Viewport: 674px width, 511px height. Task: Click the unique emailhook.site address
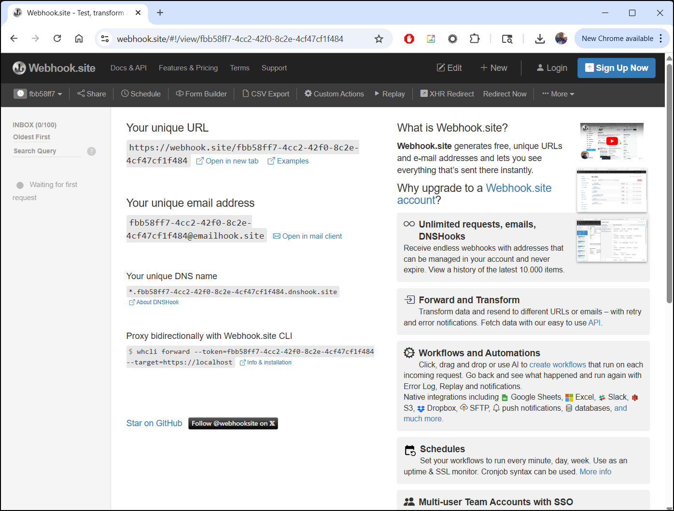197,229
